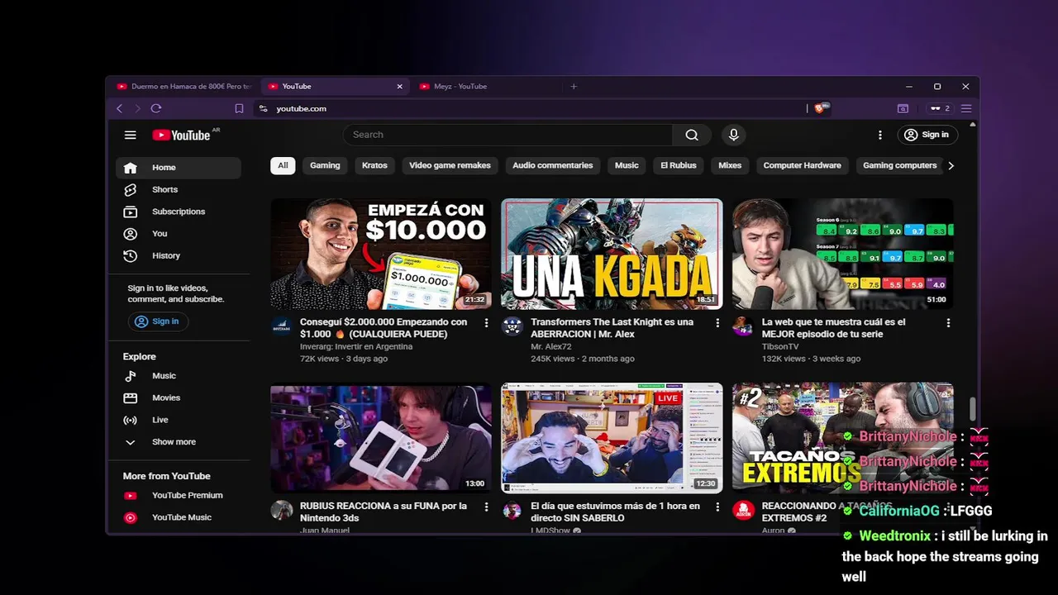The width and height of the screenshot is (1058, 595).
Task: Open title La web que te muestra
Action: [833, 328]
